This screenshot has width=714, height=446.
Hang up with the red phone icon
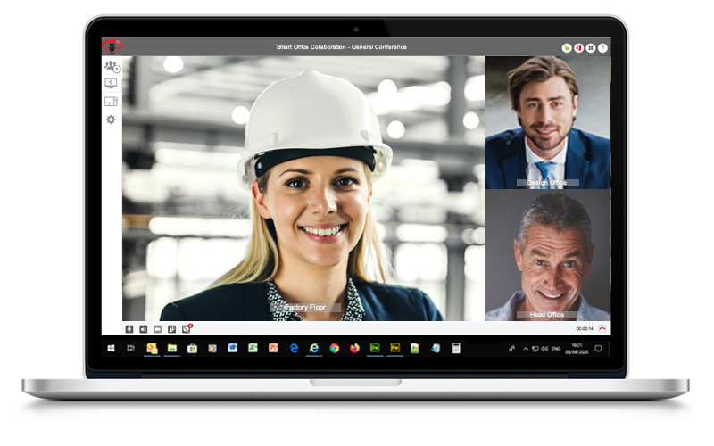point(602,328)
